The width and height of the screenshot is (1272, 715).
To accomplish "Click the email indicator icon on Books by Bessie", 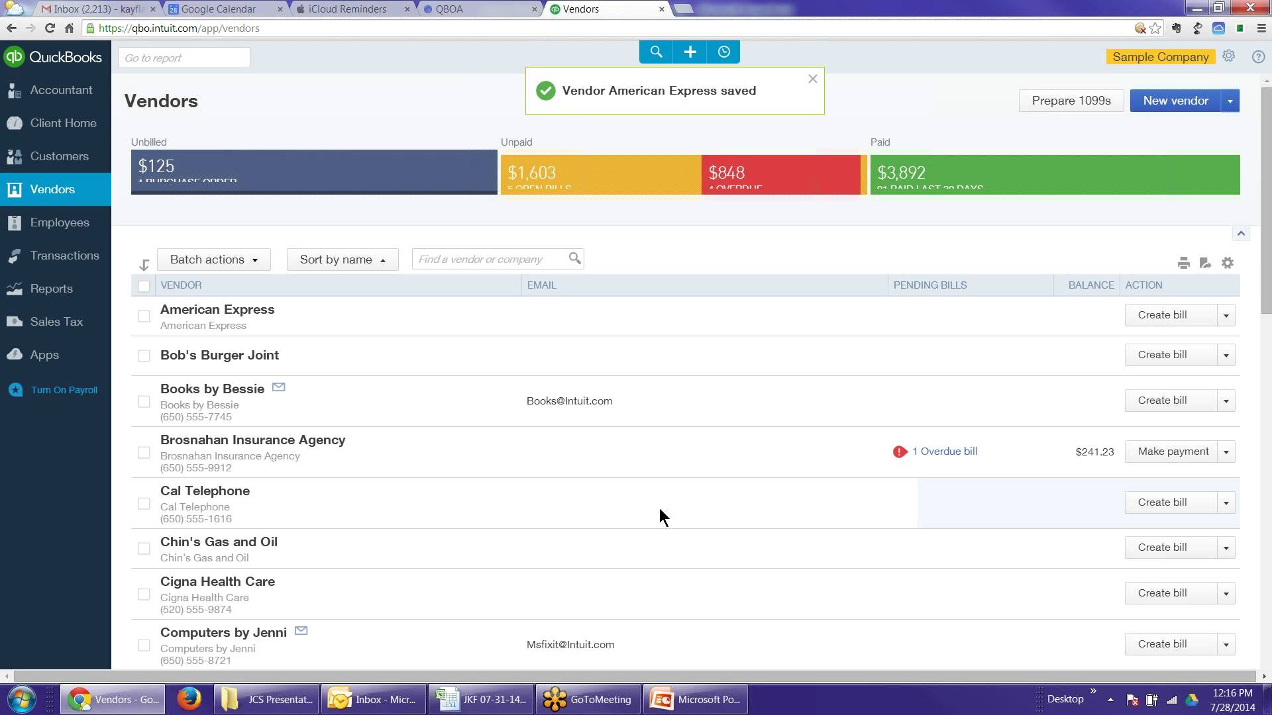I will pos(279,387).
